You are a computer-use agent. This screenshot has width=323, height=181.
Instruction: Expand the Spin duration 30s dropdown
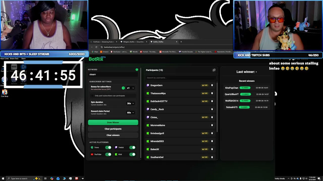pos(130,103)
